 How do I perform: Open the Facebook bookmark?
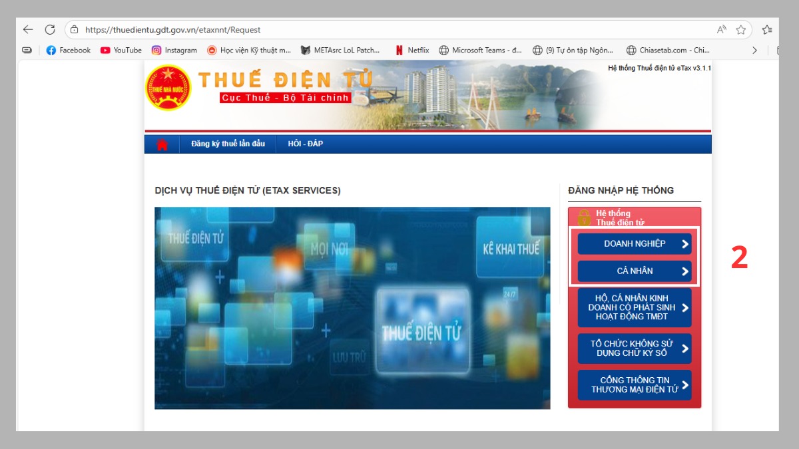(69, 50)
